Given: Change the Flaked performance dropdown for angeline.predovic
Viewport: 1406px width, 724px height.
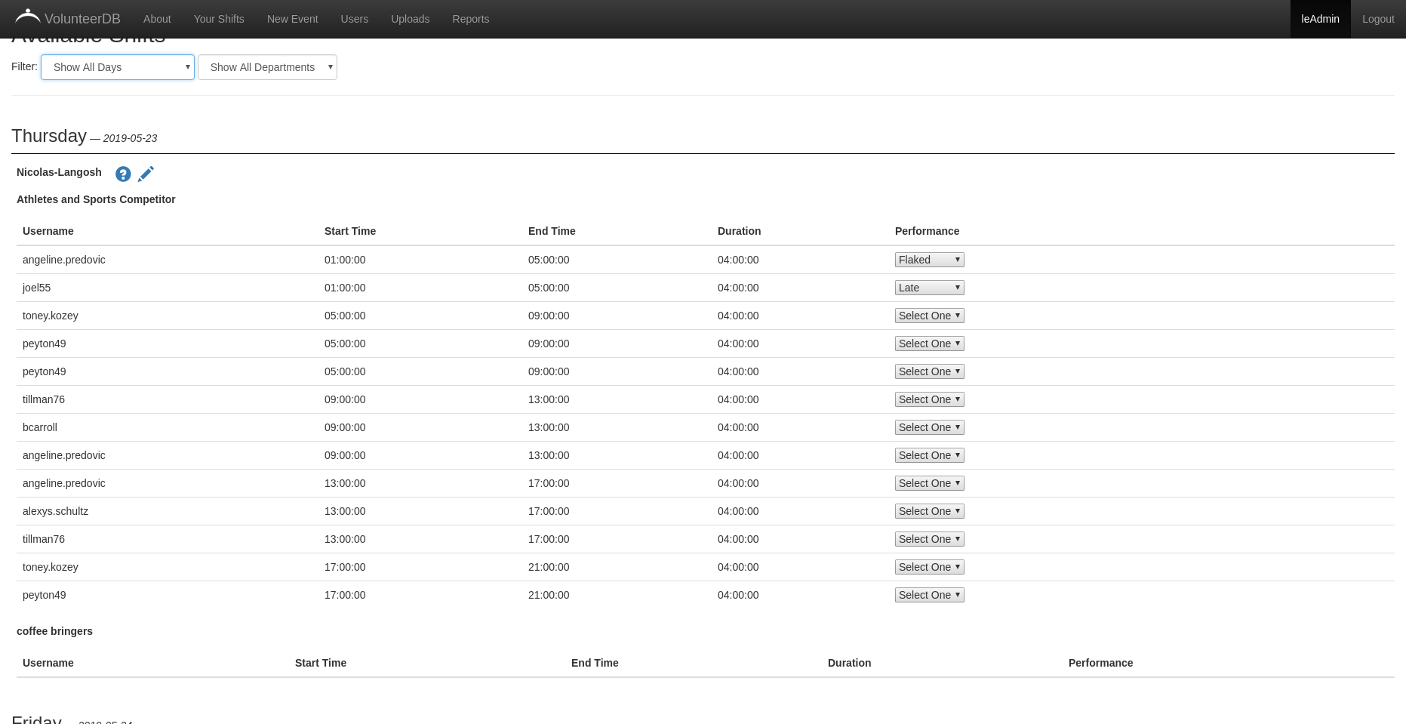Looking at the screenshot, I should point(929,260).
